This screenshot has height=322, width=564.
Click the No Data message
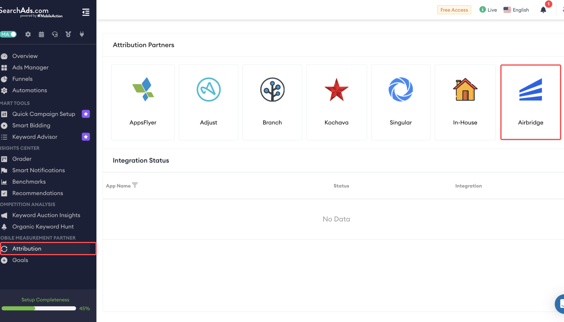pos(336,219)
